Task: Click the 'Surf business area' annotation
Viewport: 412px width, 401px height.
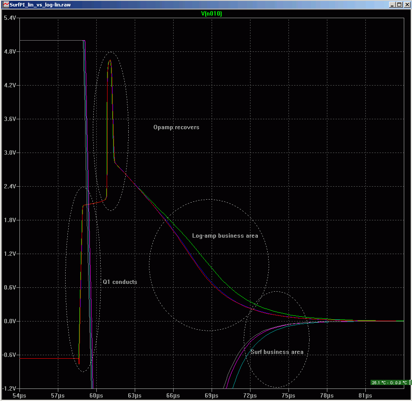Action: [277, 352]
